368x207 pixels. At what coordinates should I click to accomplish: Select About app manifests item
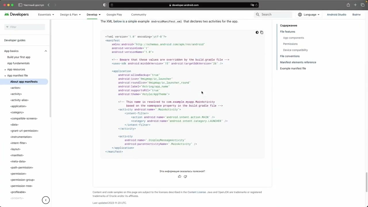coord(24,82)
